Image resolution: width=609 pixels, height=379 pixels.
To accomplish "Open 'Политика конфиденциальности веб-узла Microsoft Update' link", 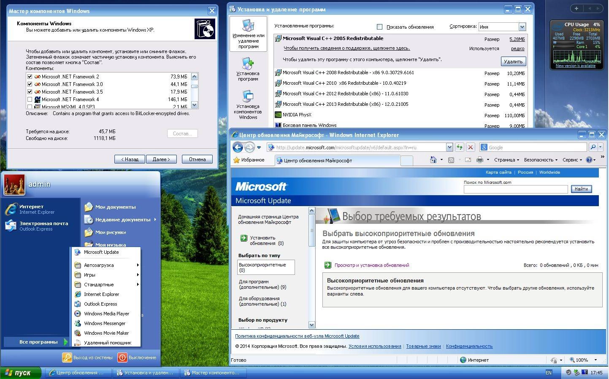I will [x=297, y=336].
